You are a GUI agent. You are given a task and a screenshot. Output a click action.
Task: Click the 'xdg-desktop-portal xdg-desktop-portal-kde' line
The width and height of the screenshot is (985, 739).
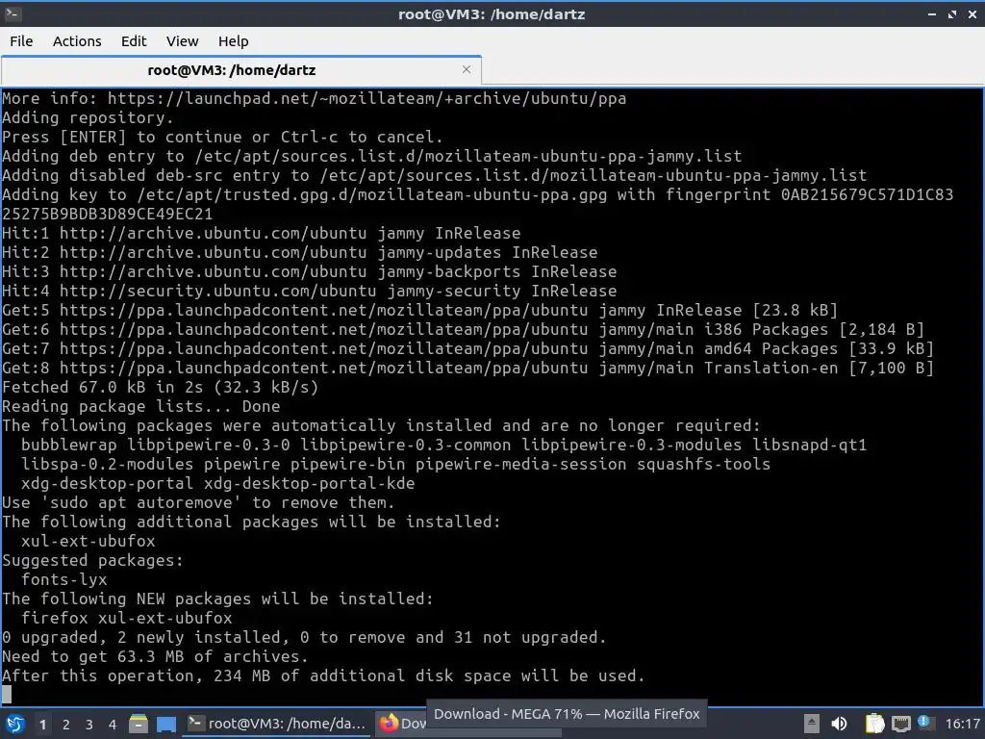click(x=218, y=483)
